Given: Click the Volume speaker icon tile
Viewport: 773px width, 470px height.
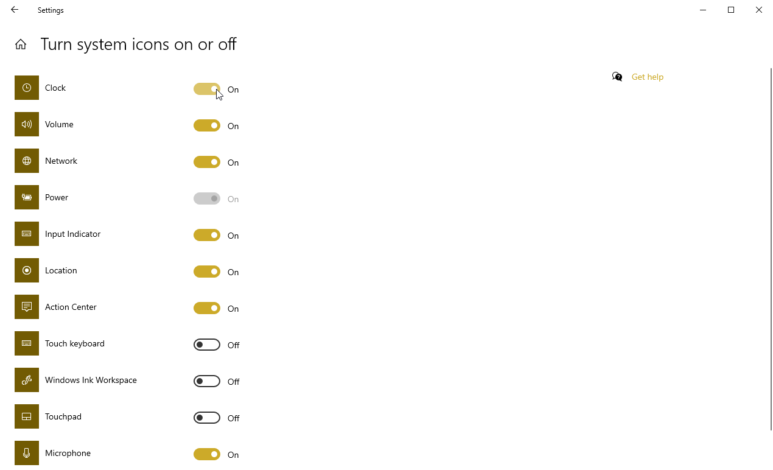Looking at the screenshot, I should click(x=27, y=124).
